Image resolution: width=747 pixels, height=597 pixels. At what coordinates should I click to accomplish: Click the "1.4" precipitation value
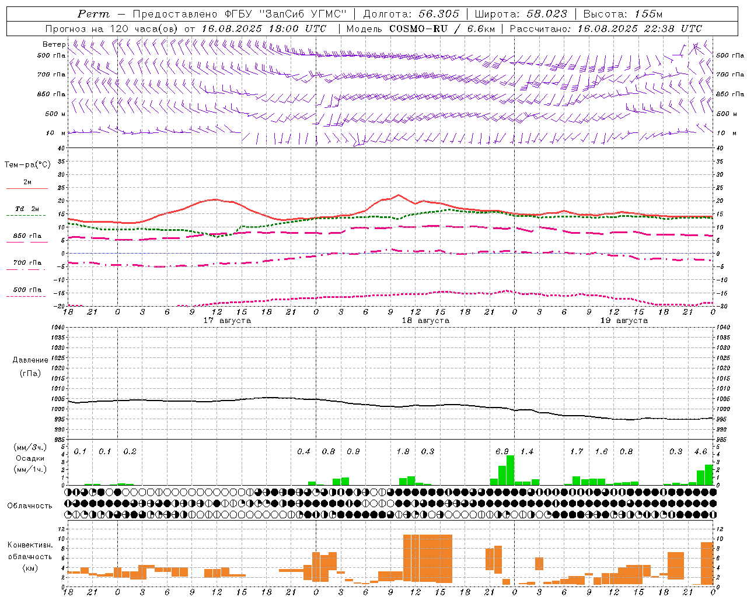point(527,452)
